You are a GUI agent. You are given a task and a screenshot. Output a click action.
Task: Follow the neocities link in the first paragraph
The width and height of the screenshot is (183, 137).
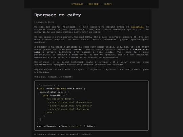click(137, 27)
